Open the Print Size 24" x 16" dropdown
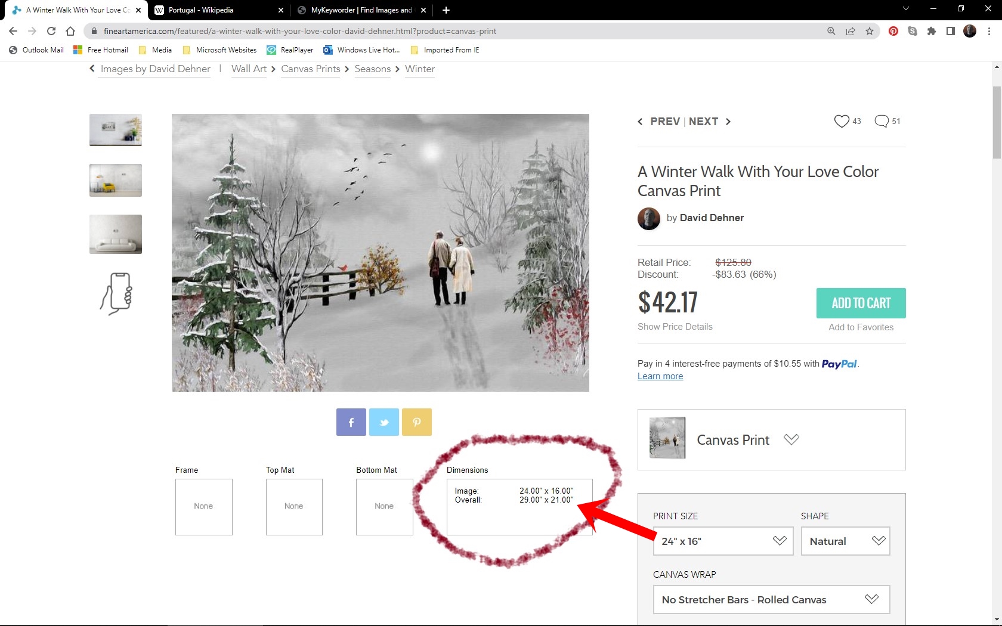Image resolution: width=1002 pixels, height=626 pixels. point(723,541)
